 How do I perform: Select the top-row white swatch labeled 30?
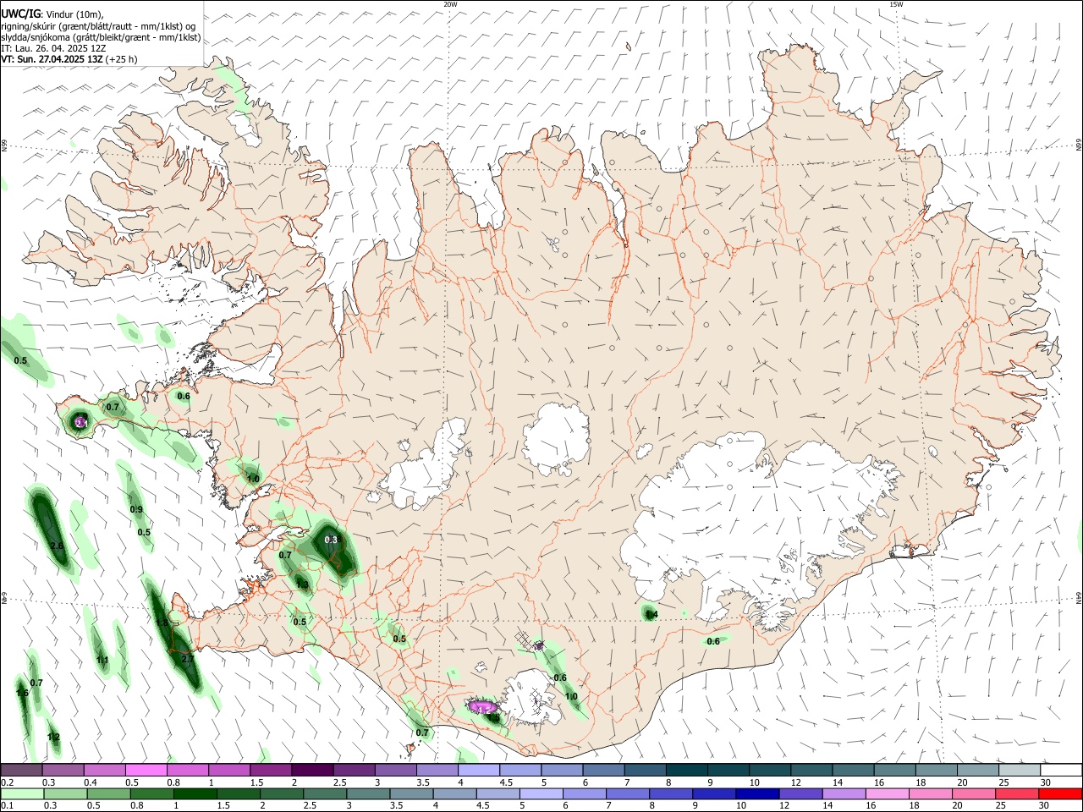click(1062, 770)
